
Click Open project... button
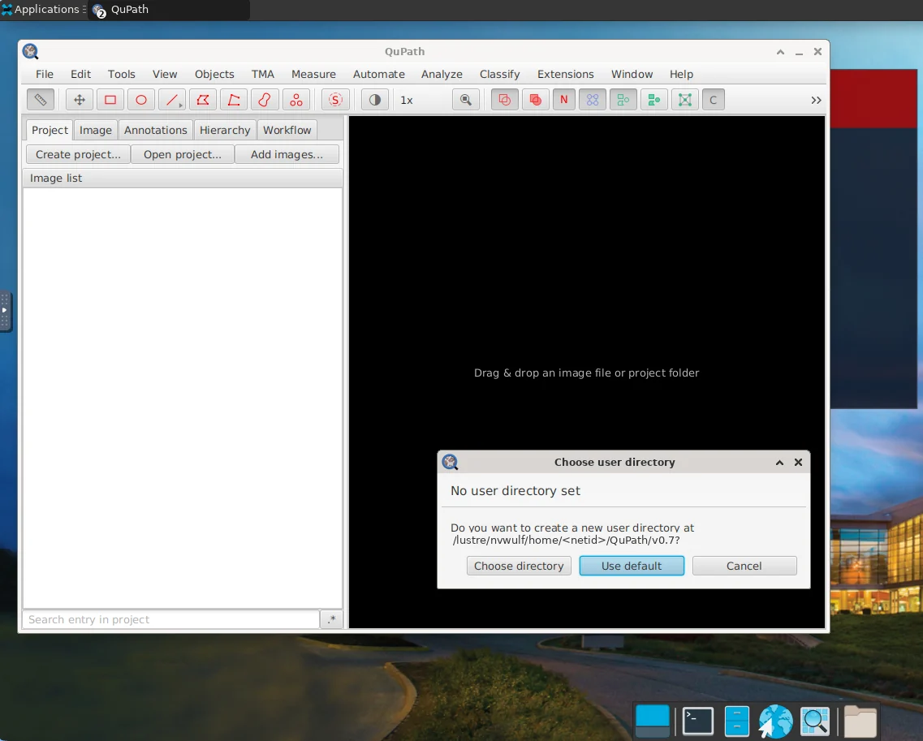[183, 154]
